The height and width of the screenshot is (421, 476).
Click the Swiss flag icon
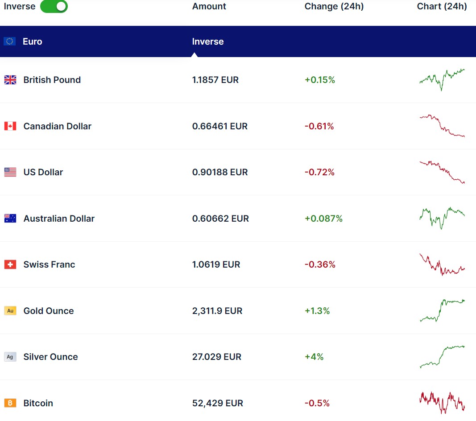click(x=10, y=264)
